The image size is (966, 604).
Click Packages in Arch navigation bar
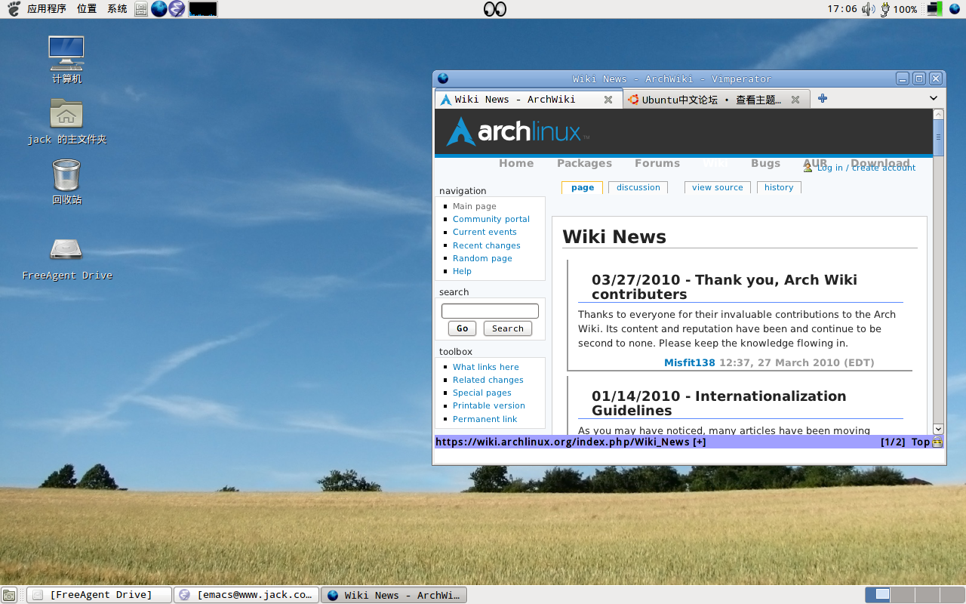[584, 163]
